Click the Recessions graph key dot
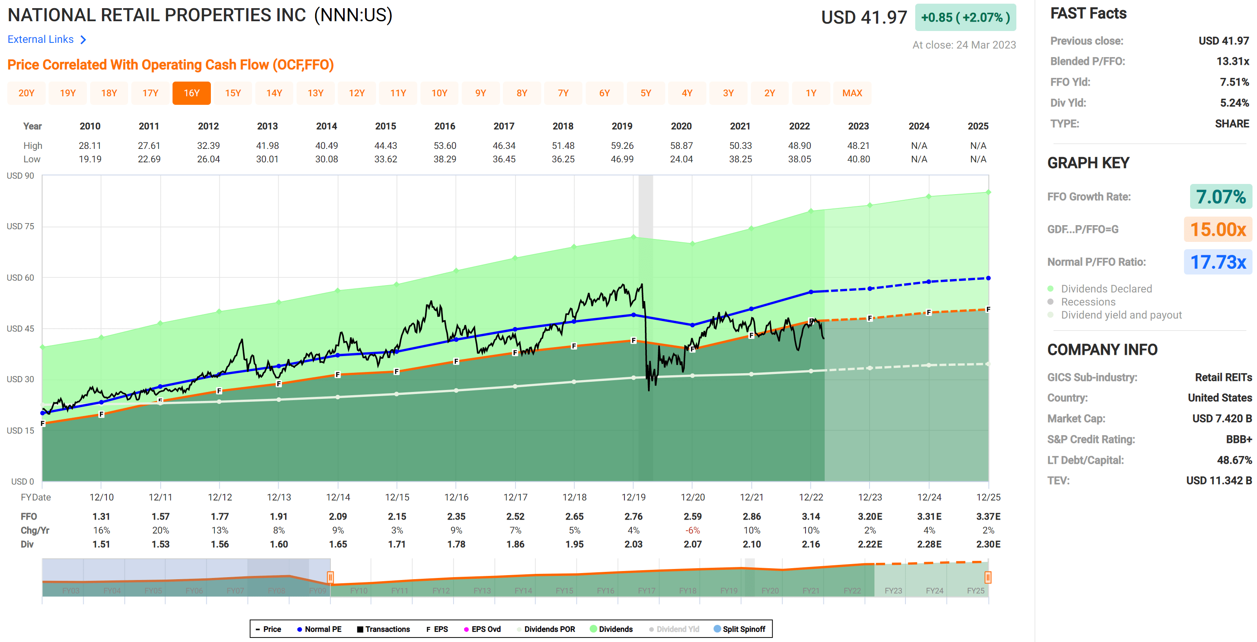The image size is (1257, 642). [1051, 302]
